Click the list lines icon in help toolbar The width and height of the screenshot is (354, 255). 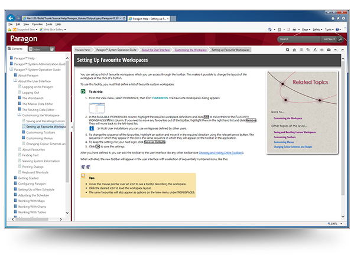[x=301, y=50]
